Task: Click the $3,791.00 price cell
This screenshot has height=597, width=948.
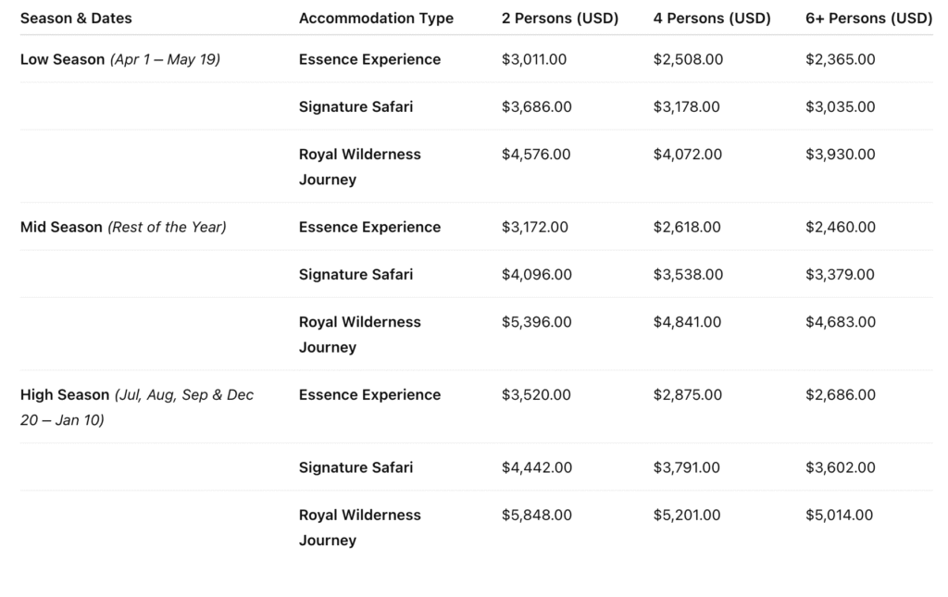Action: (686, 467)
